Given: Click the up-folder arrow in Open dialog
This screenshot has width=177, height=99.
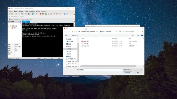Looking at the screenshot, I should (72, 32).
